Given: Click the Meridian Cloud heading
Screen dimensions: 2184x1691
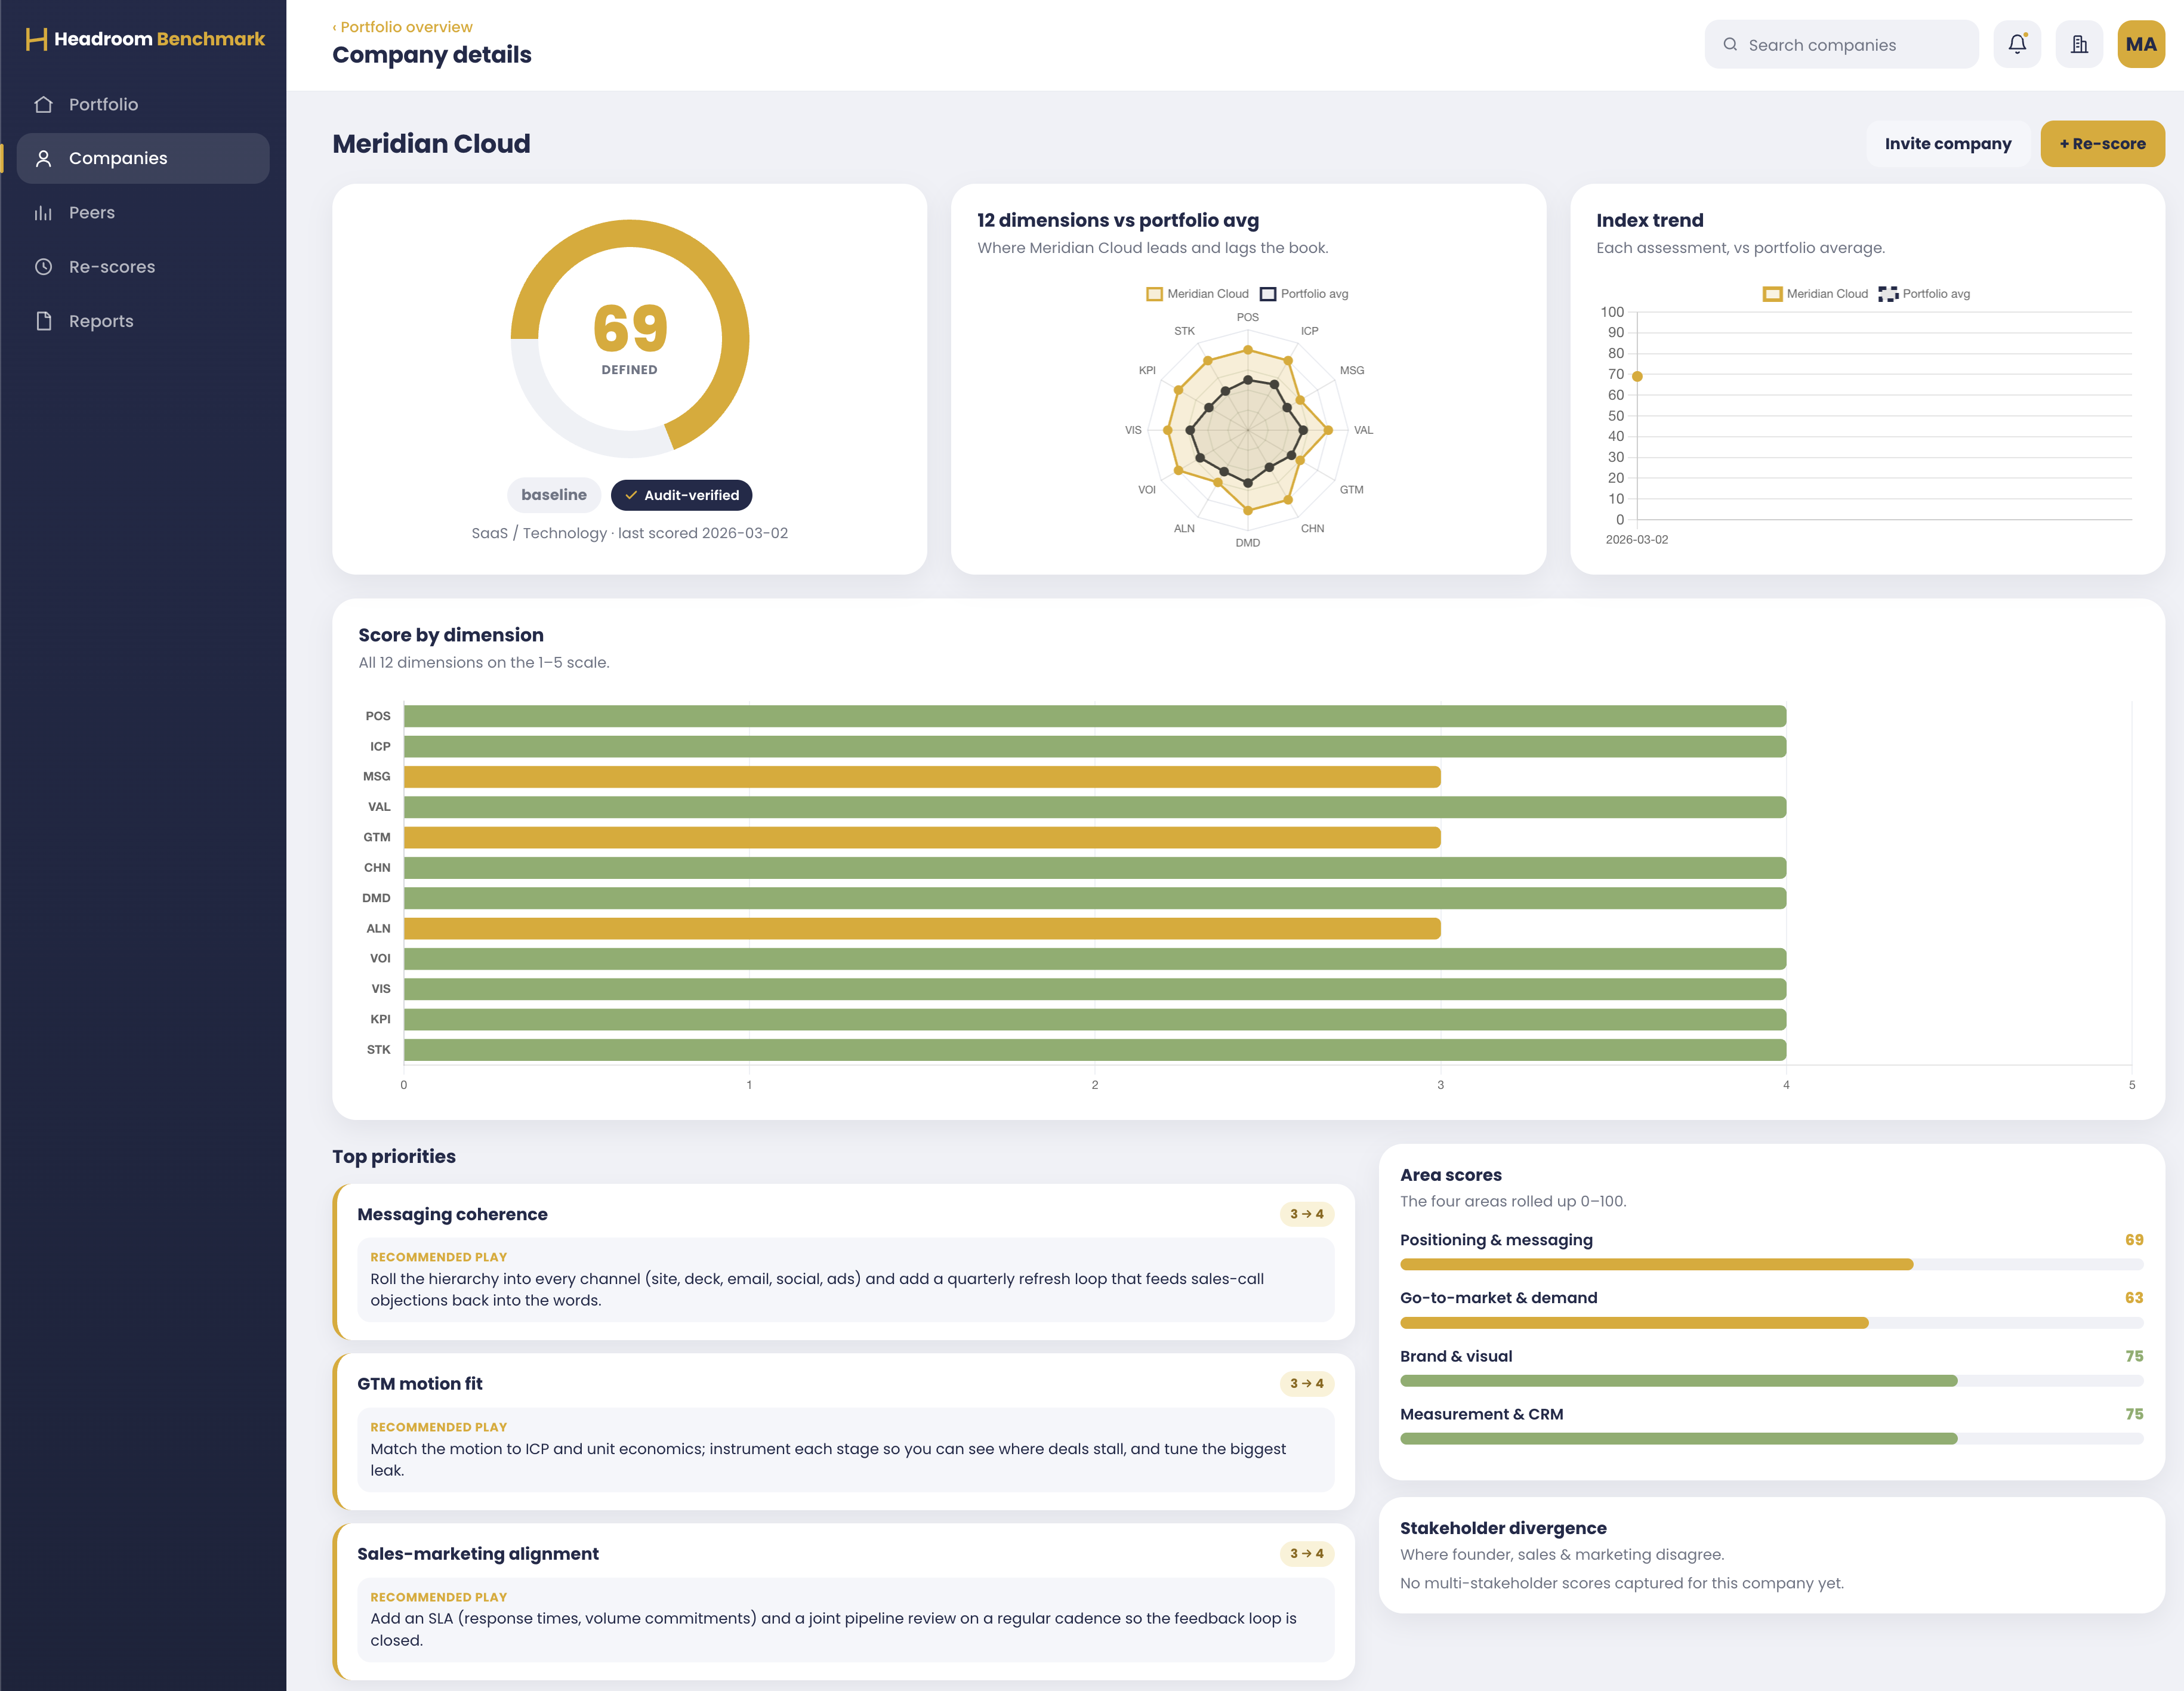Looking at the screenshot, I should (x=431, y=144).
